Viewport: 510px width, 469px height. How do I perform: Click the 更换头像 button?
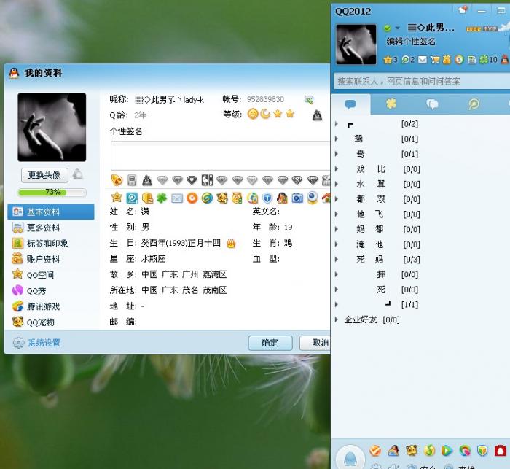tap(44, 175)
